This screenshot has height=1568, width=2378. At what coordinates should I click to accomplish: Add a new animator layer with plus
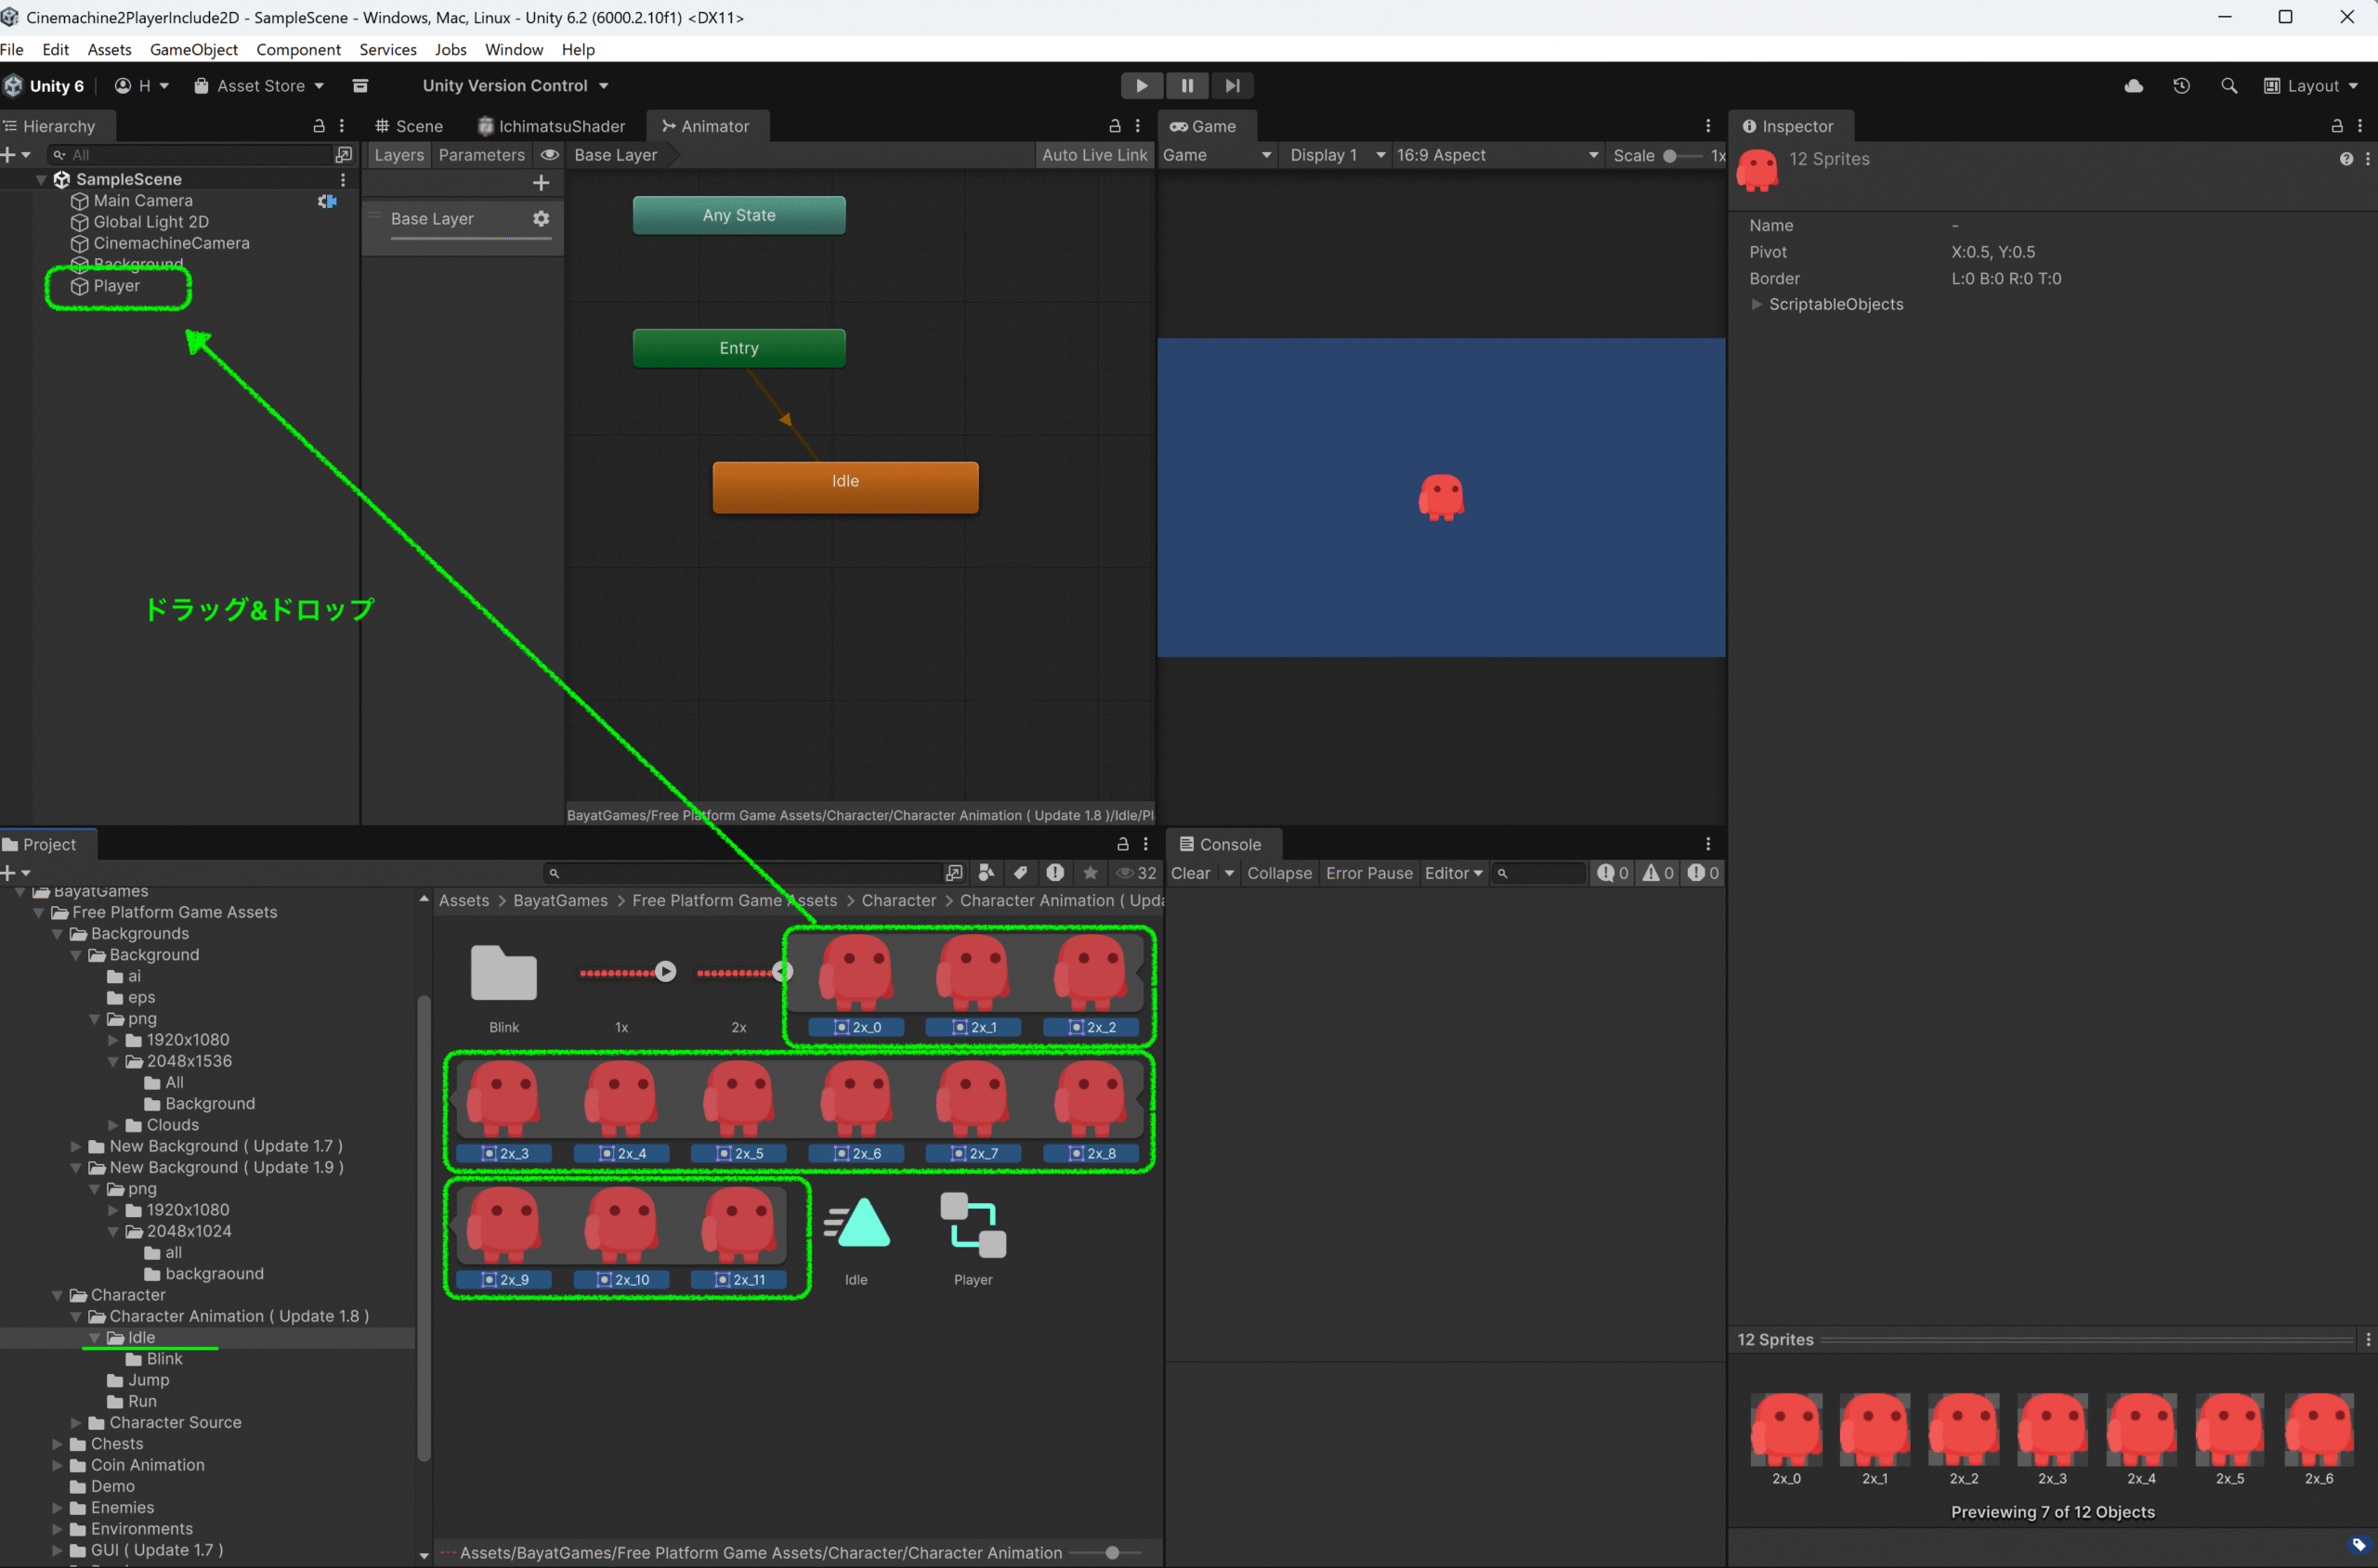(x=542, y=183)
